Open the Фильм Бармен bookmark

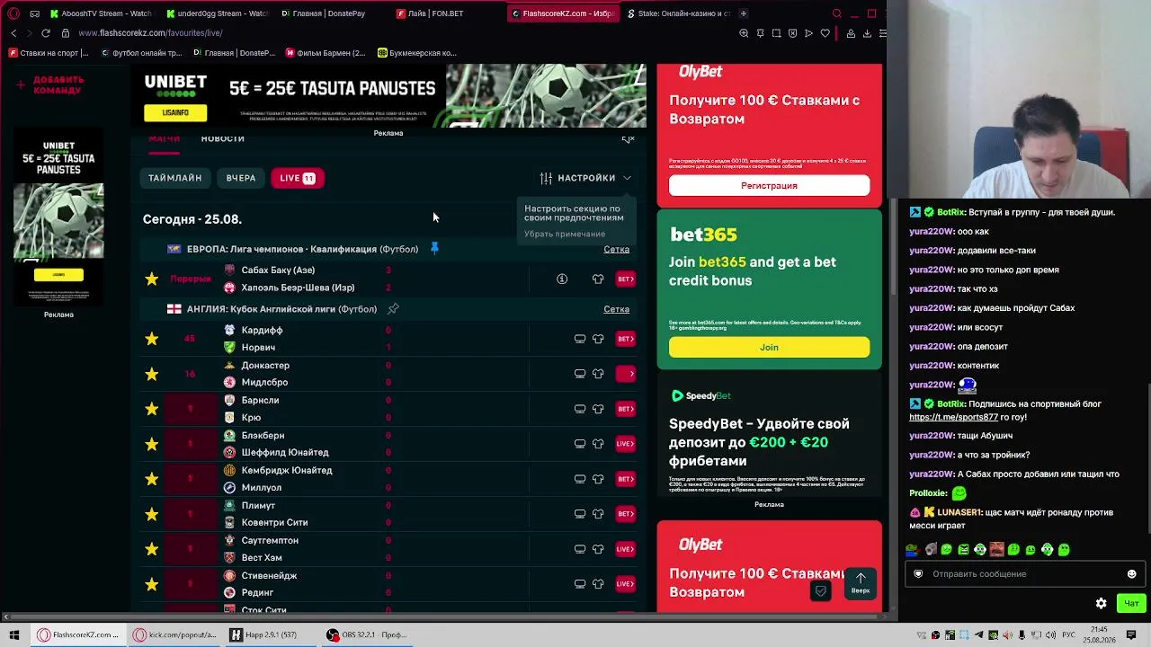pos(326,53)
